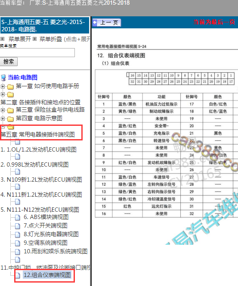This screenshot has width=238, height=286.
Task: Click table cell 左转向指示信号
Action: (161, 184)
